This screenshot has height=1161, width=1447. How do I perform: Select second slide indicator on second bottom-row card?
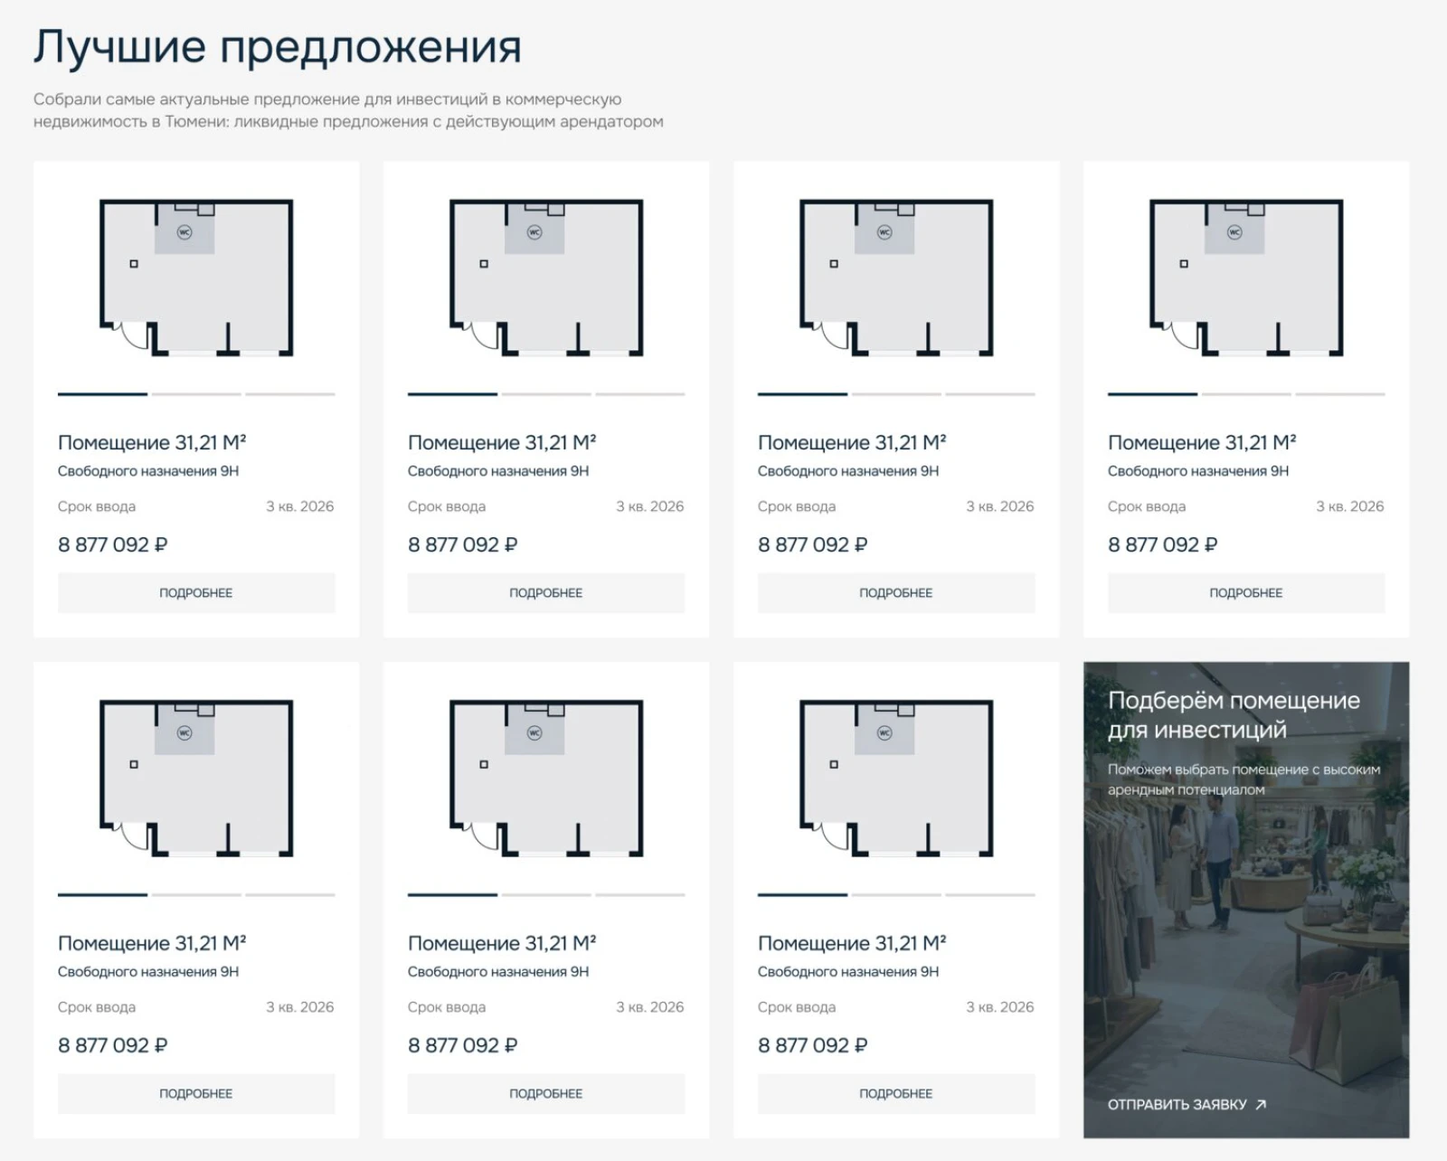pyautogui.click(x=546, y=895)
